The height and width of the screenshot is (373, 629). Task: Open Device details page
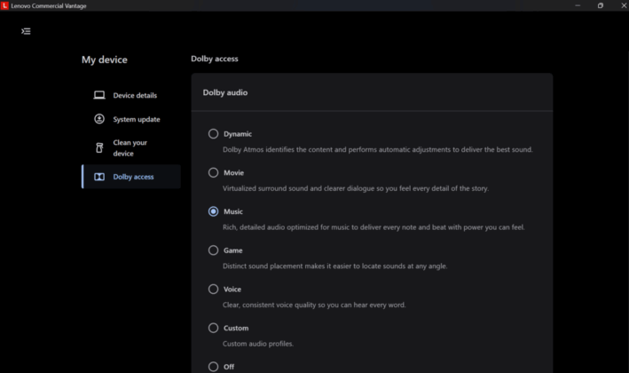(x=131, y=95)
